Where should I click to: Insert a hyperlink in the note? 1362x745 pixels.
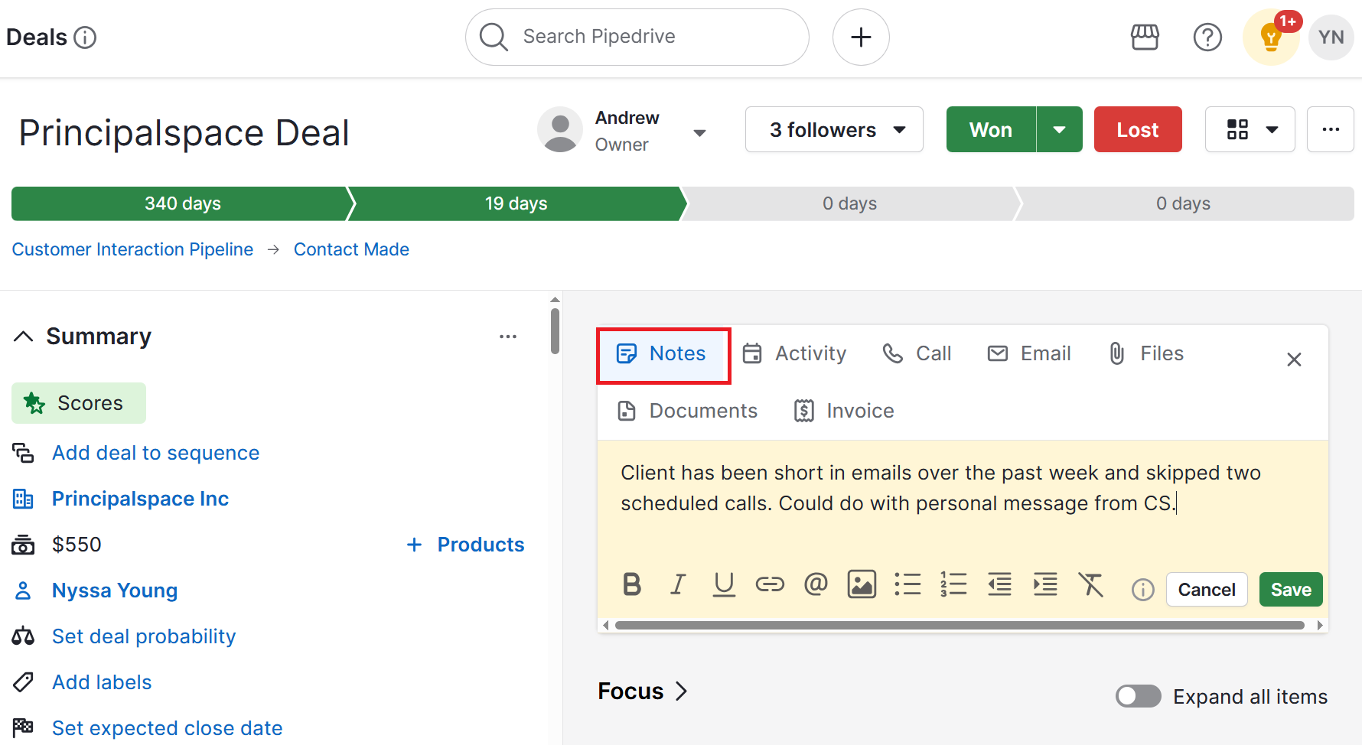[x=770, y=584]
